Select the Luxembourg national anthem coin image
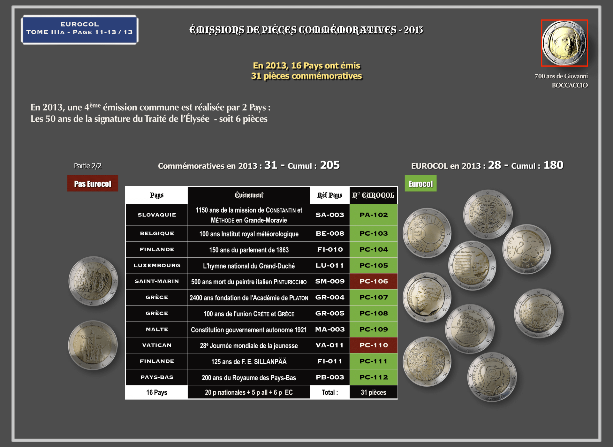This screenshot has width=613, height=447. pyautogui.click(x=472, y=265)
